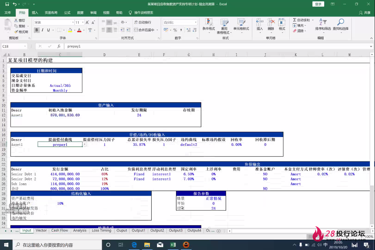Toggle bold formatting
Viewport: 375px width, 250px height.
point(37,30)
